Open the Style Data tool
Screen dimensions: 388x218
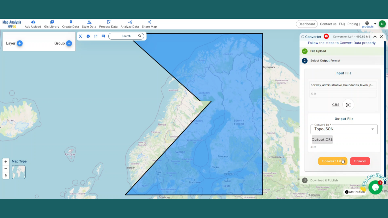[x=89, y=24]
